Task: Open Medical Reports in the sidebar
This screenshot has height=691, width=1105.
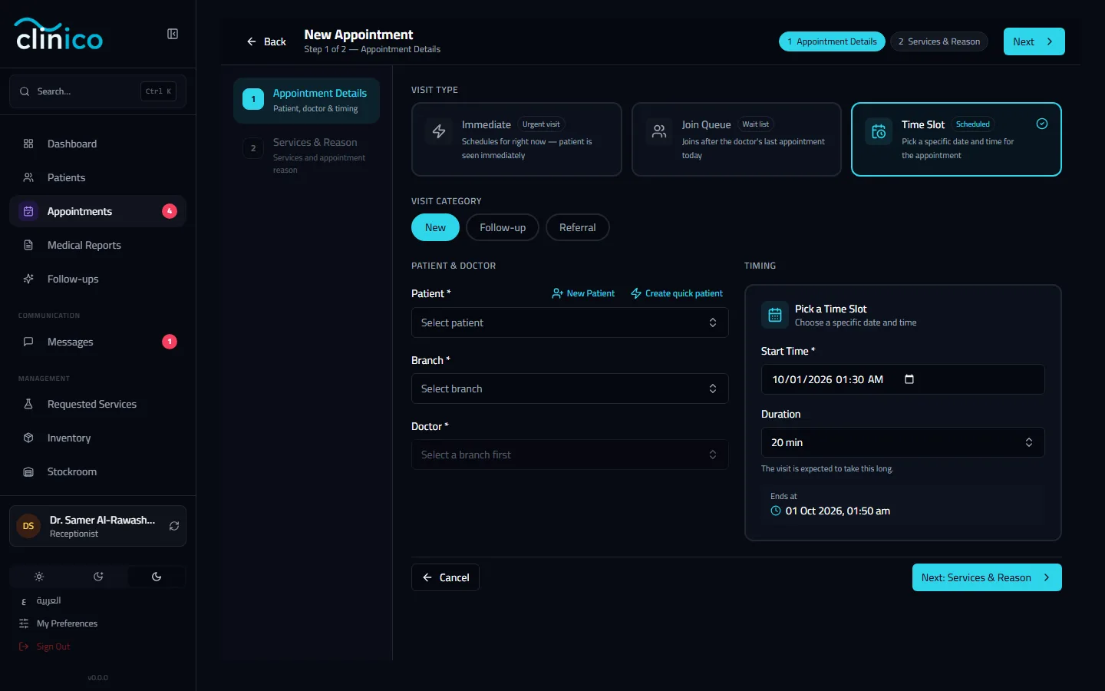Action: pyautogui.click(x=97, y=245)
